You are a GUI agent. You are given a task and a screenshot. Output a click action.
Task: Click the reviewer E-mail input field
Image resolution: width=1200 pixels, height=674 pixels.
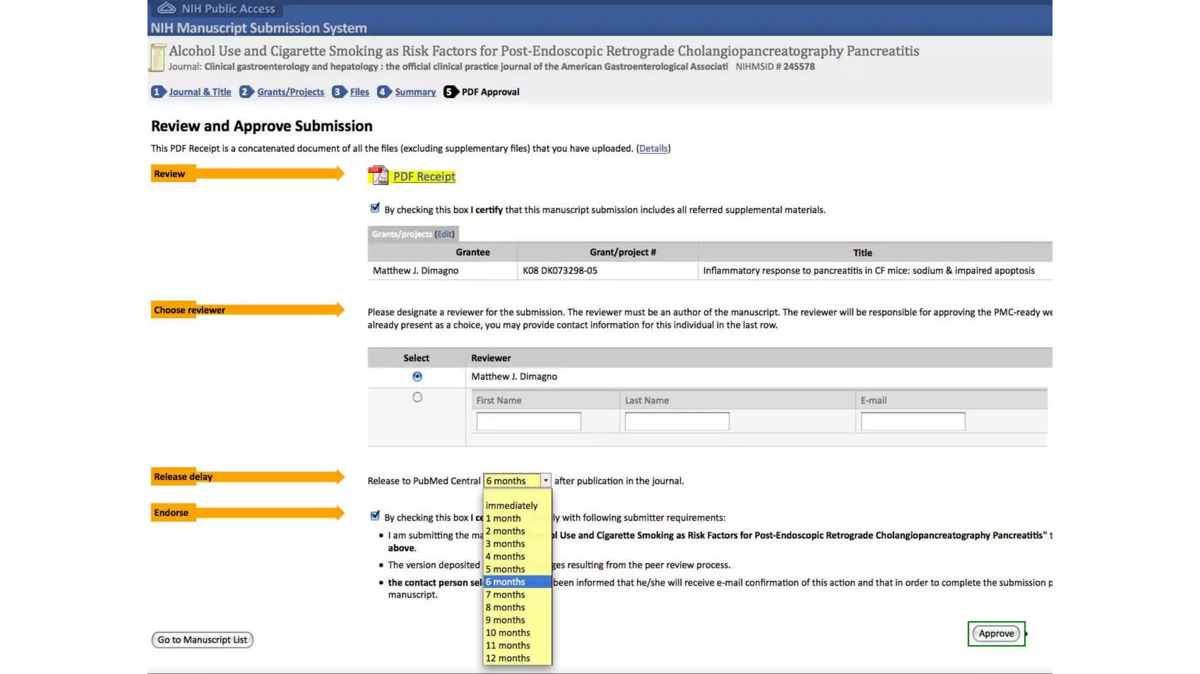[912, 421]
